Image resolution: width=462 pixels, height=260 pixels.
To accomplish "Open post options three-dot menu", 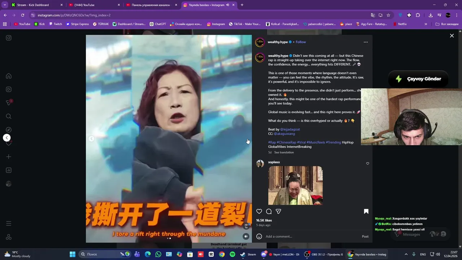I will (366, 42).
